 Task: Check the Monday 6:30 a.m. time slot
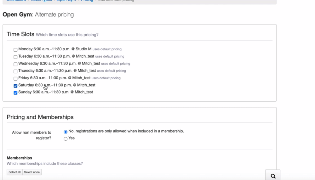click(x=15, y=50)
